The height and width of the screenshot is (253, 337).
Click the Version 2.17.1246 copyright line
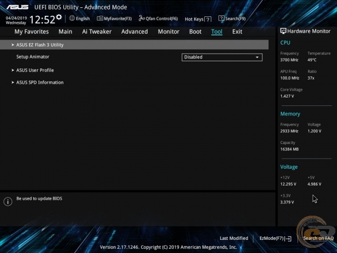click(168, 247)
